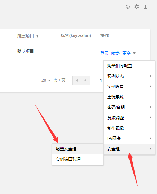Click the 操作 column header

click(104, 36)
